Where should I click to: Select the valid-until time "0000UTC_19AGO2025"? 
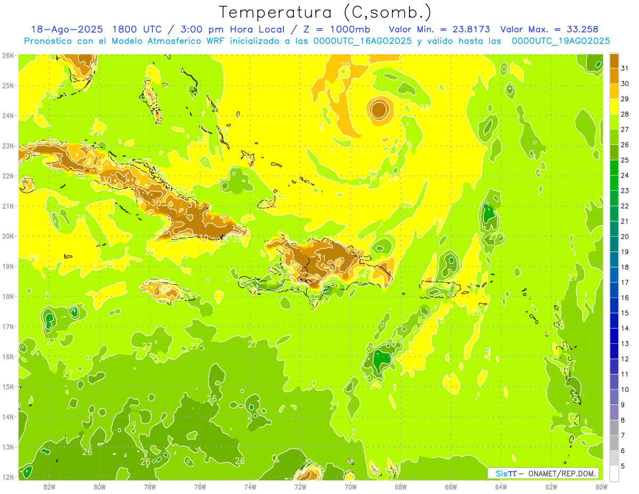point(561,41)
